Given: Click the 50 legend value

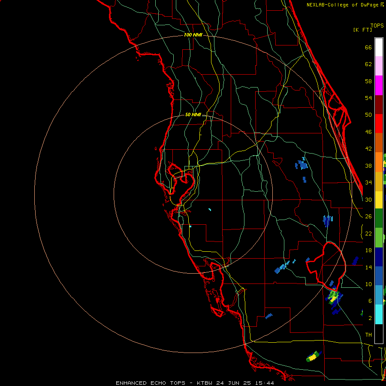Looking at the screenshot, I should point(368,115).
